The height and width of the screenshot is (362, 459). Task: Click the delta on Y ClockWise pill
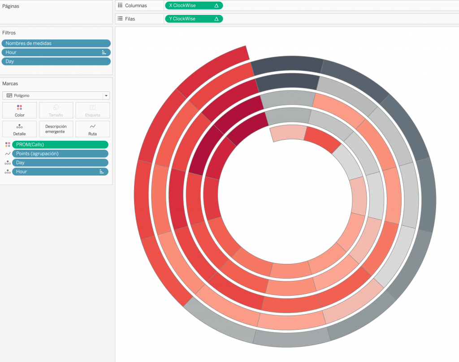[x=217, y=19]
